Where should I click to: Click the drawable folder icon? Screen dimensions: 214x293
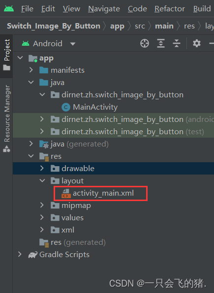pos(55,168)
